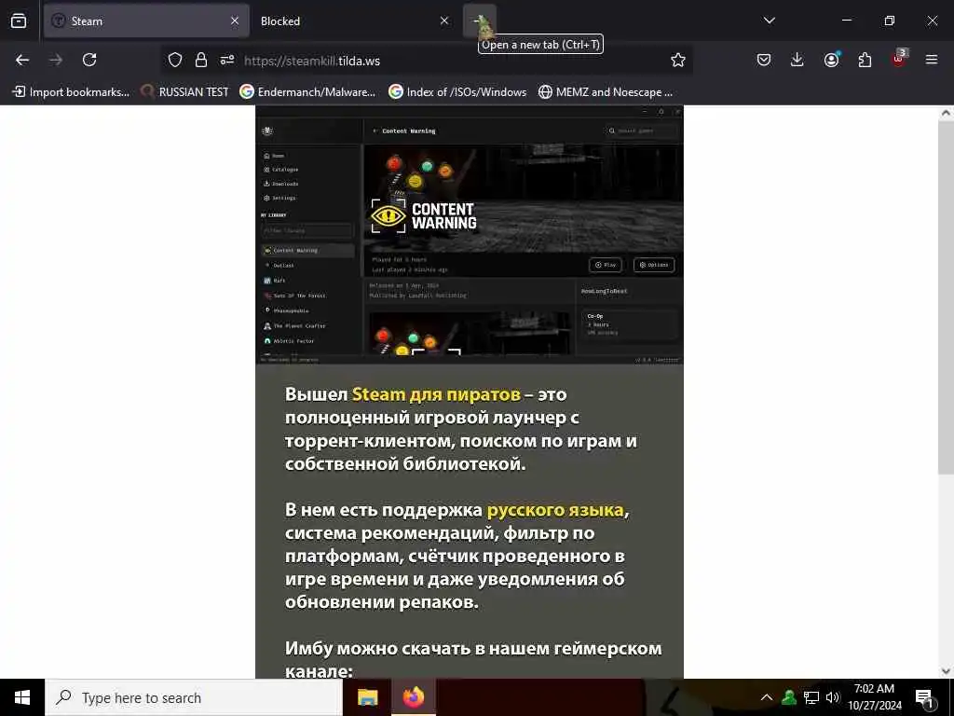Click yellow text 'русского языка'
954x716 pixels.
pos(555,510)
